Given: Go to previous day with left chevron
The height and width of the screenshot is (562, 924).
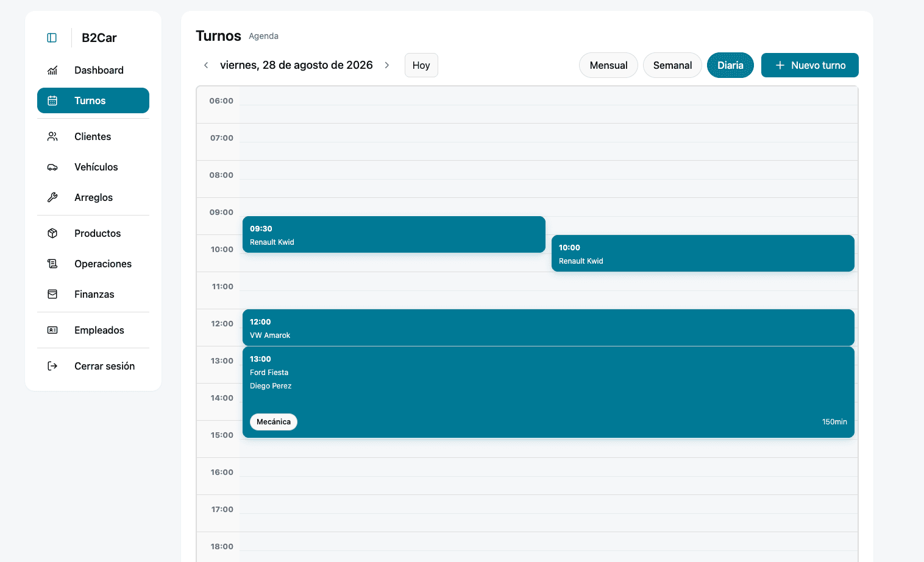Looking at the screenshot, I should pos(206,65).
